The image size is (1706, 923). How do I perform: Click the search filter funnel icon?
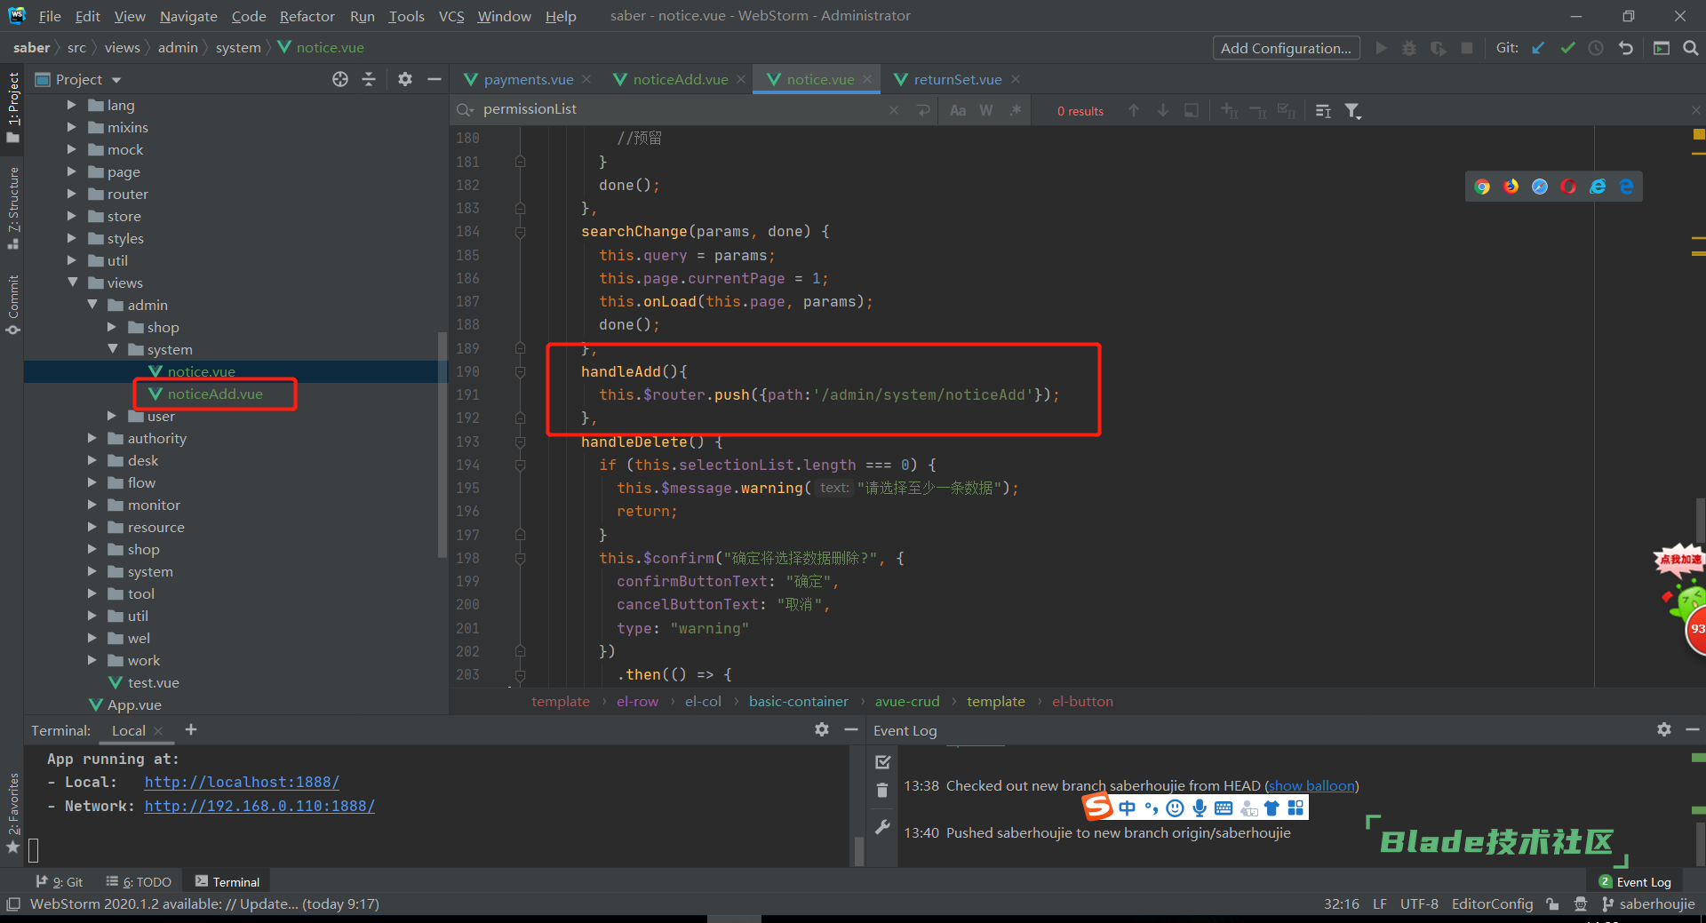1352,110
